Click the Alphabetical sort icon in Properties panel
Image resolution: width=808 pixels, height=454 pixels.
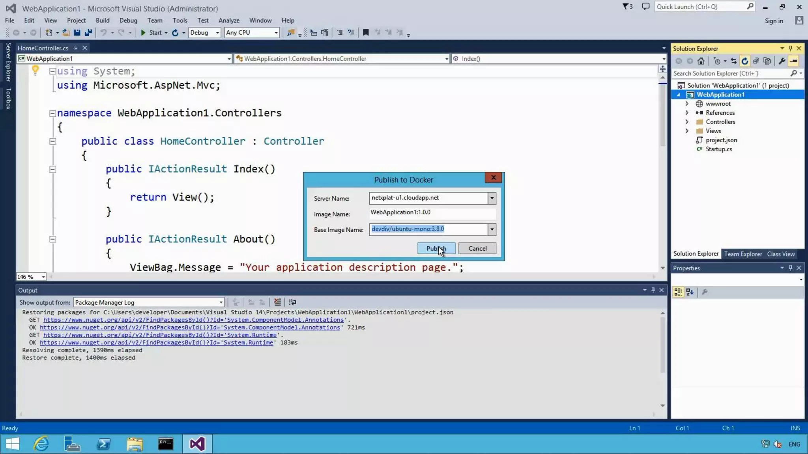(690, 292)
